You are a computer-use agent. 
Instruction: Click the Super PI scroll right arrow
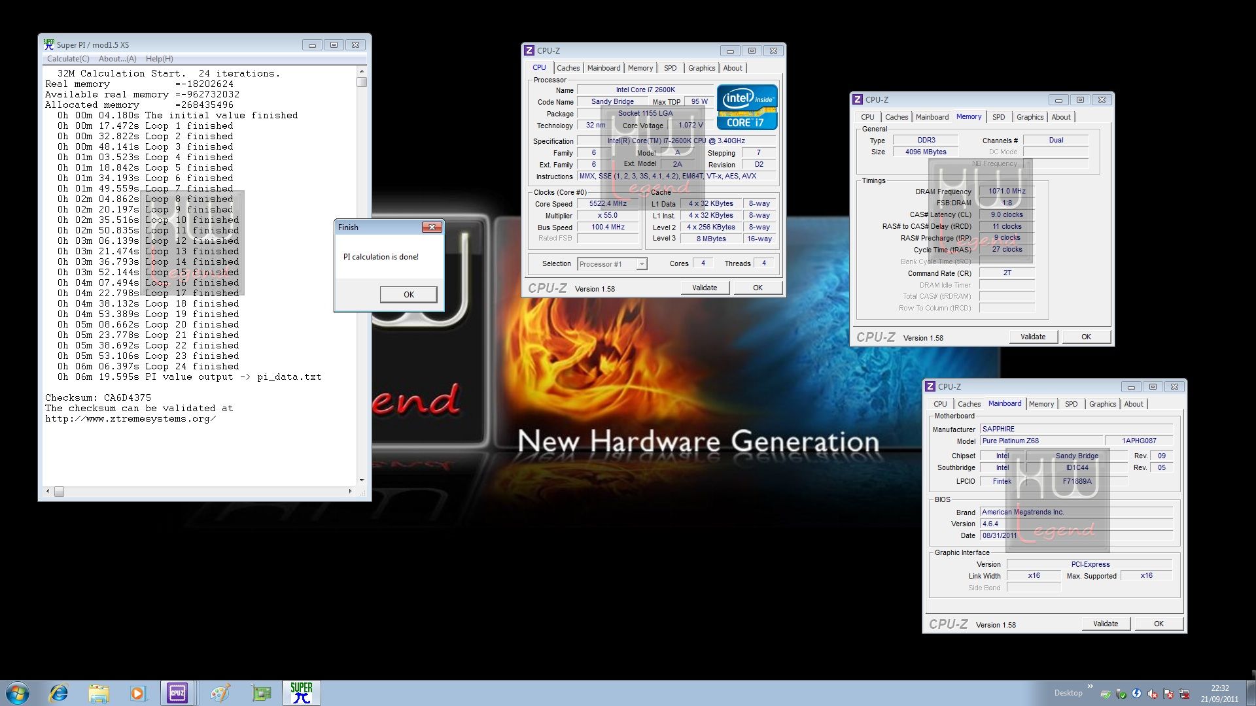(351, 491)
